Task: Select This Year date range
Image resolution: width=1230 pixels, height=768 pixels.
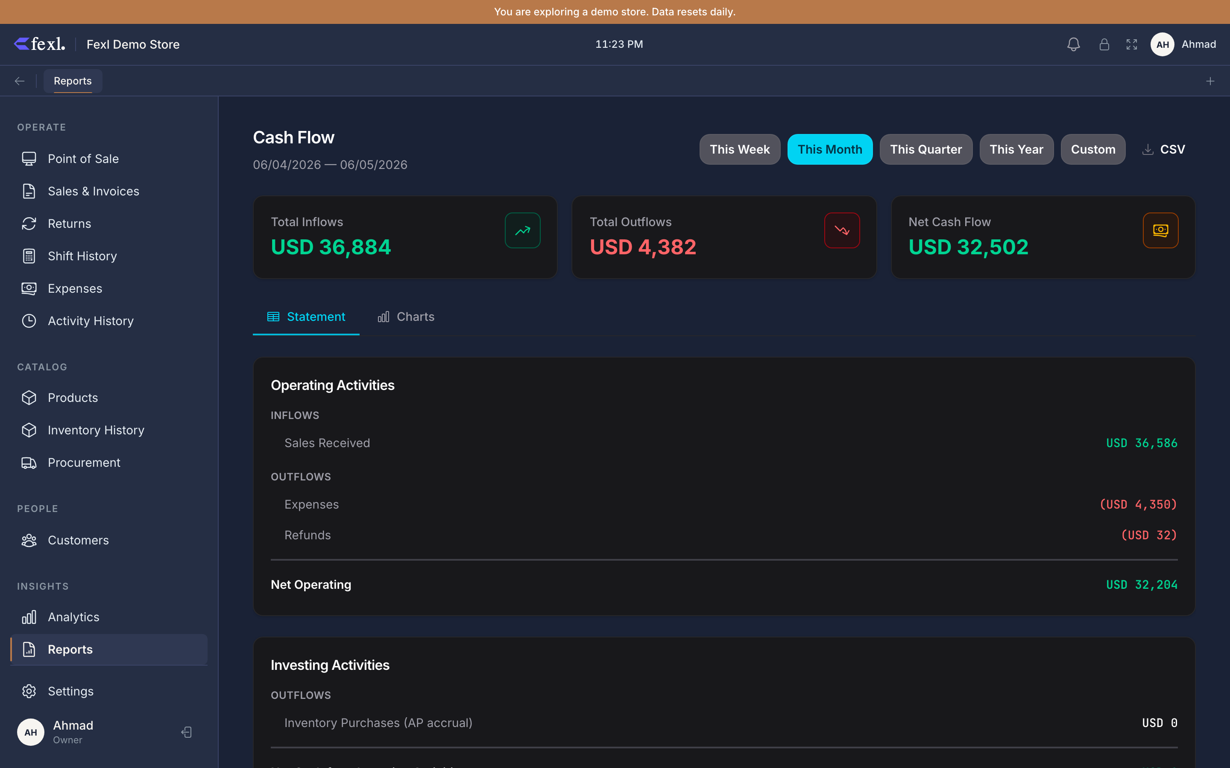Action: (1016, 149)
